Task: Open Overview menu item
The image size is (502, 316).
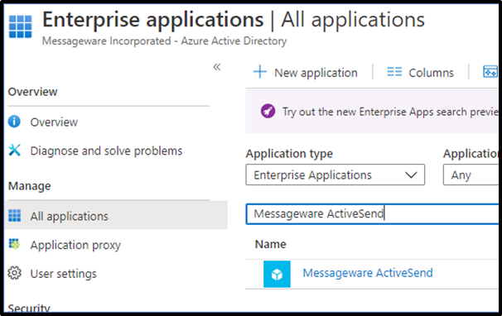Action: (54, 122)
